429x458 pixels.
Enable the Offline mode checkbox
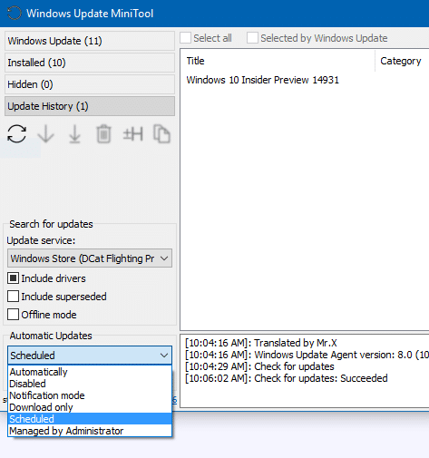point(13,315)
